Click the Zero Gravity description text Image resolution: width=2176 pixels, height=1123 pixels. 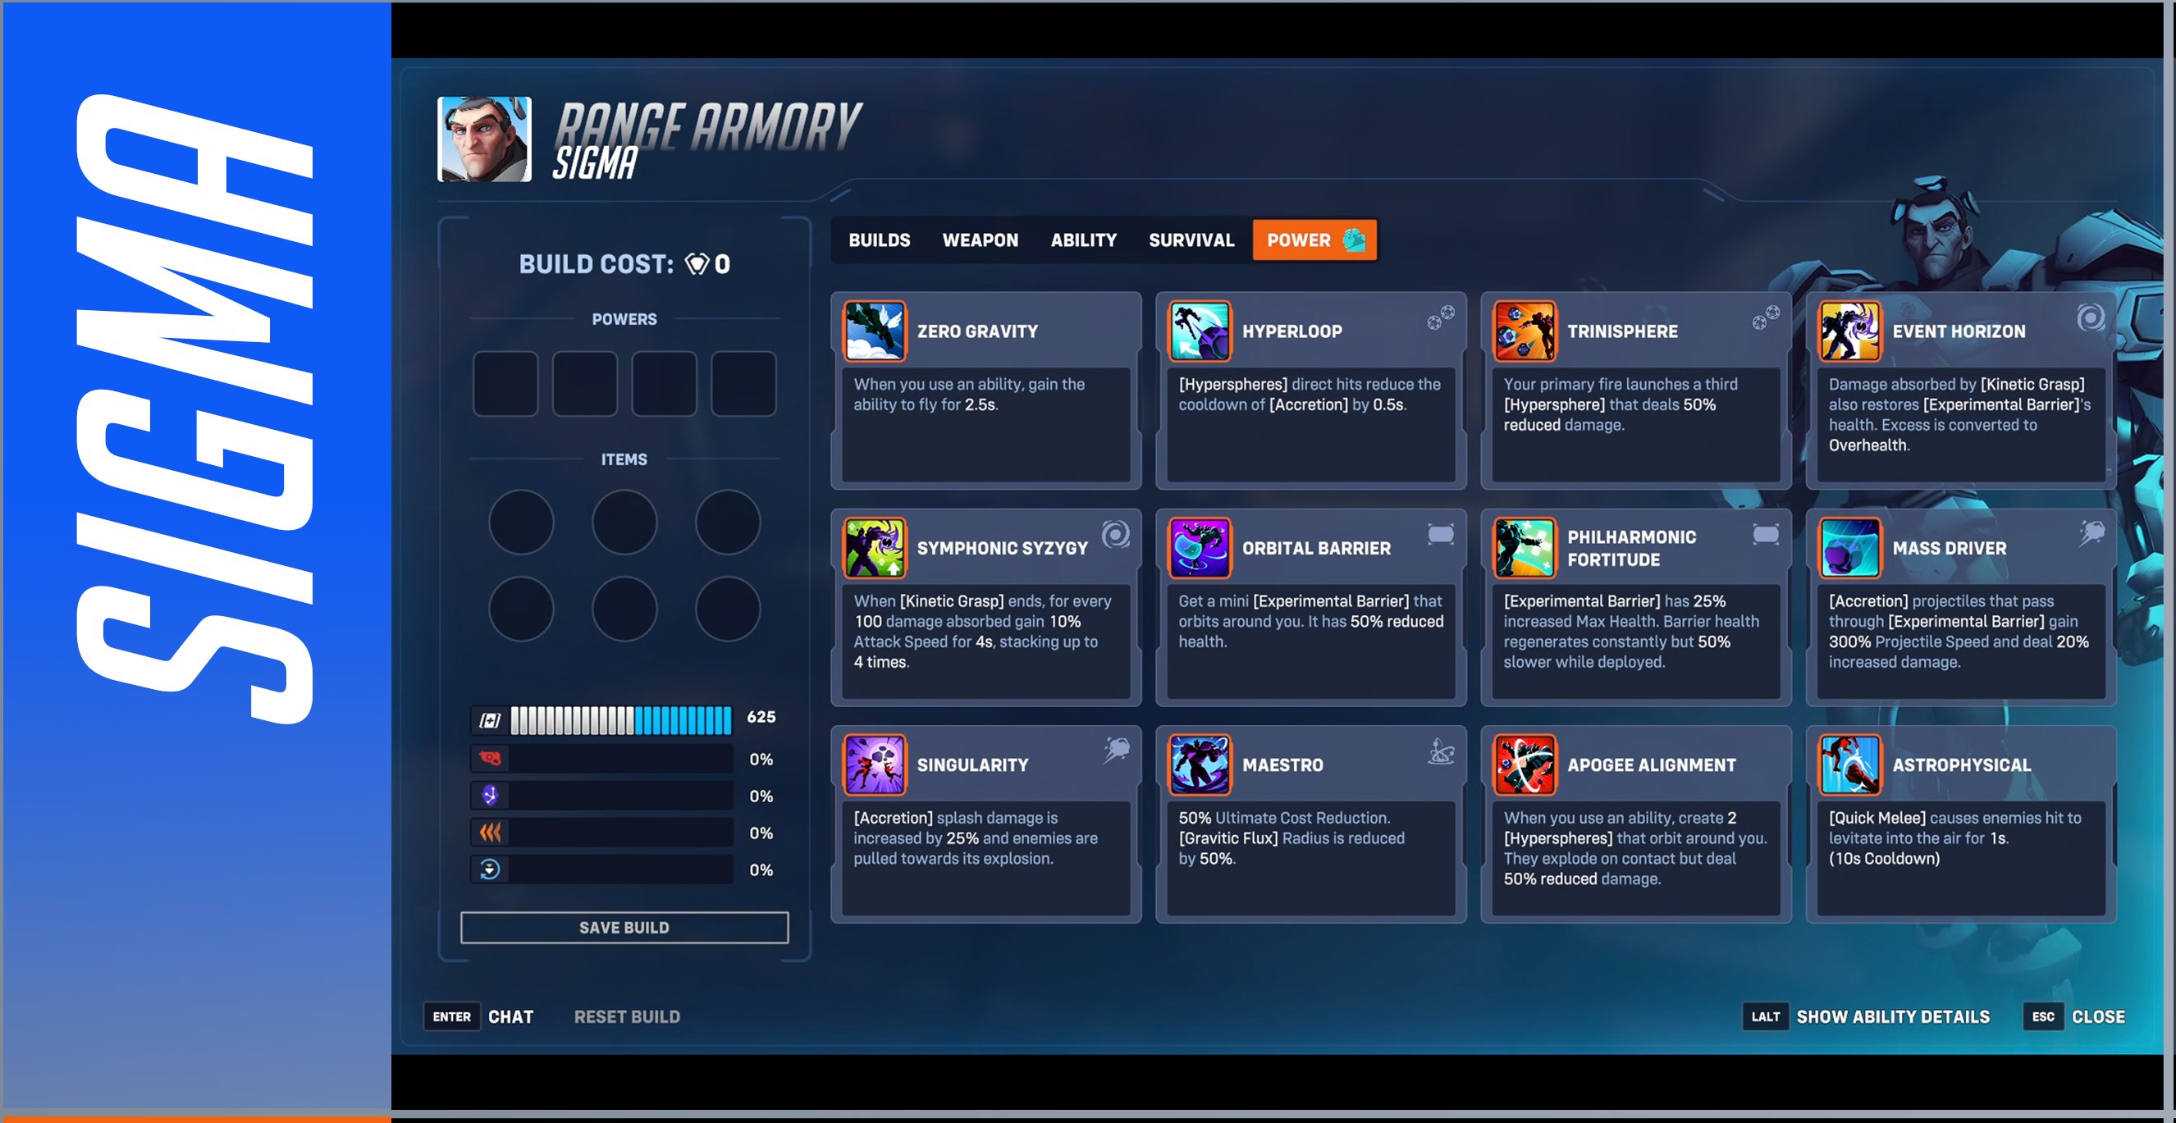969,395
